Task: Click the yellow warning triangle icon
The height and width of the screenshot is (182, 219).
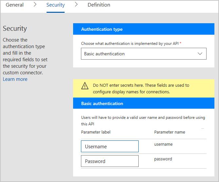Action: pos(85,86)
